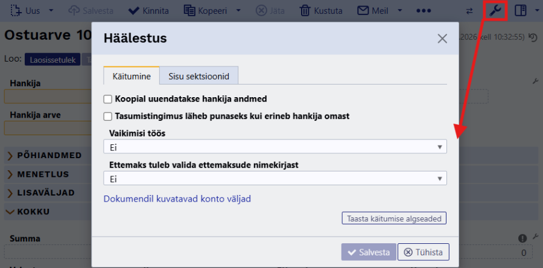The width and height of the screenshot is (543, 268).
Task: Switch to Sisu sektsioonid tab
Action: pos(198,76)
